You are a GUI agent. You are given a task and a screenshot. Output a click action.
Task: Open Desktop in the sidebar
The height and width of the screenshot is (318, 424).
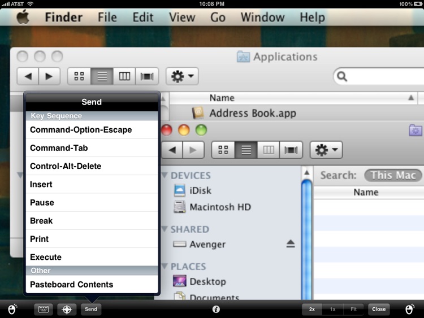coord(200,281)
